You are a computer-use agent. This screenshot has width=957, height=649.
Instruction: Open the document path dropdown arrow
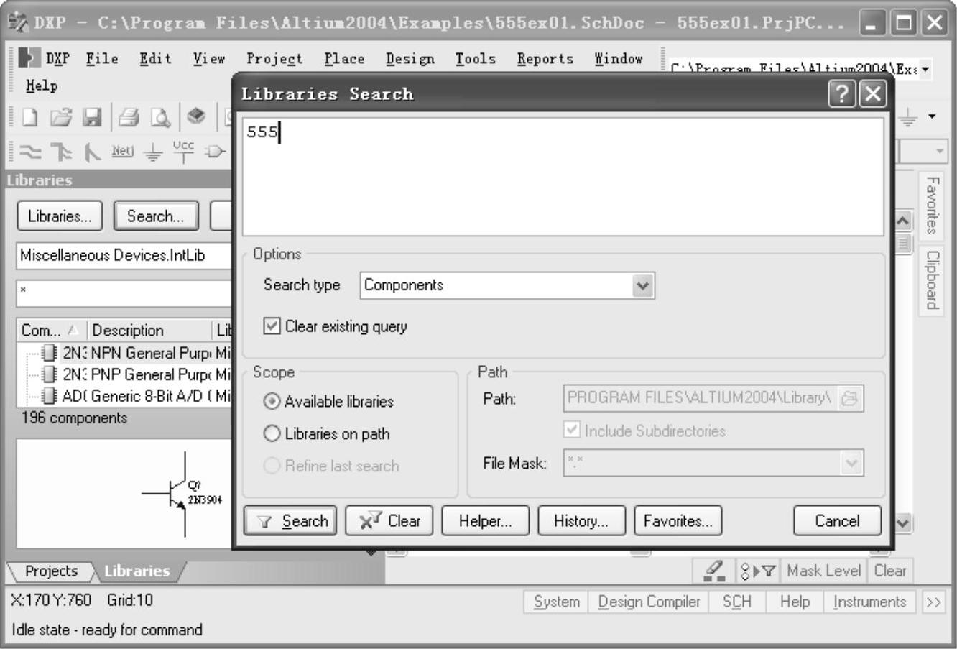tap(925, 70)
